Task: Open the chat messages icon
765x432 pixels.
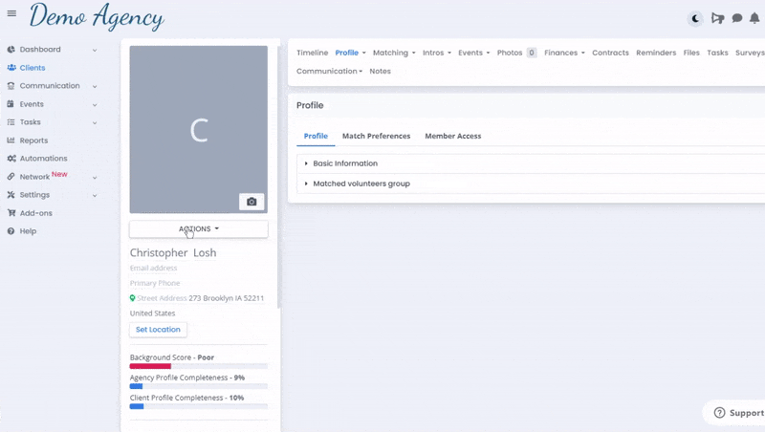Action: pyautogui.click(x=737, y=18)
